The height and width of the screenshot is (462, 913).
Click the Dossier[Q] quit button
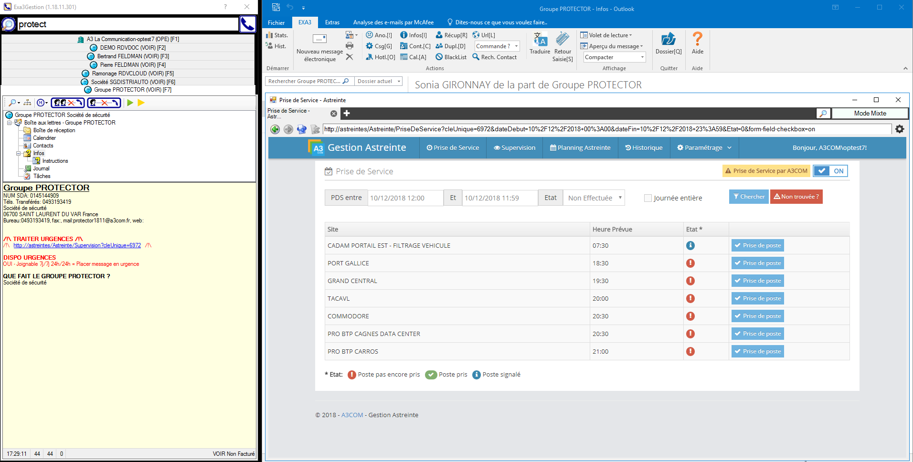click(669, 43)
